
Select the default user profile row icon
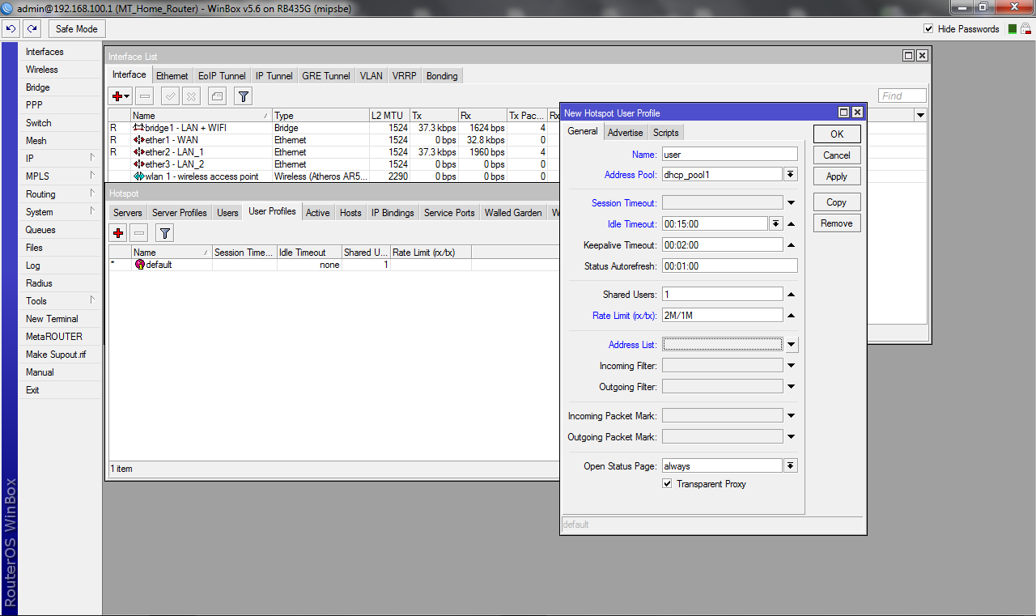[x=139, y=265]
